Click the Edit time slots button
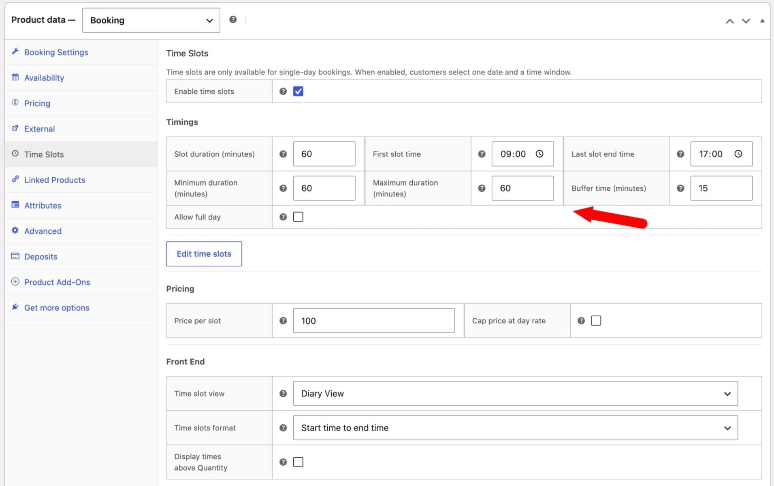The width and height of the screenshot is (774, 486). click(204, 254)
